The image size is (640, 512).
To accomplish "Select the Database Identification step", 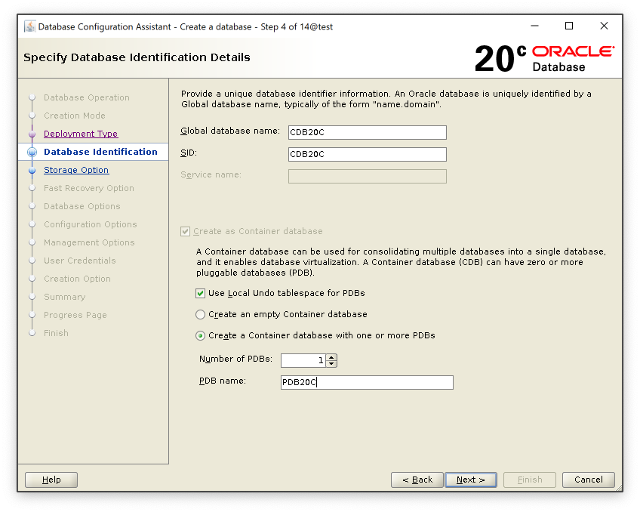I will point(100,152).
